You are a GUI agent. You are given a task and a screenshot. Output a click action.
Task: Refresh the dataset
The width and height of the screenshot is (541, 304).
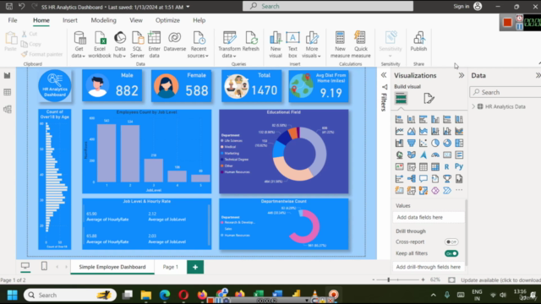(251, 41)
